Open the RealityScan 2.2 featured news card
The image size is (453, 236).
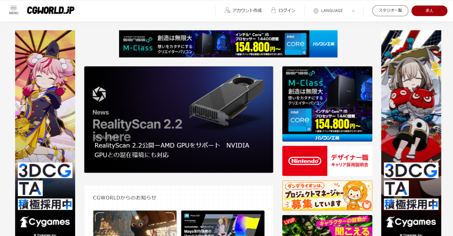tap(179, 120)
